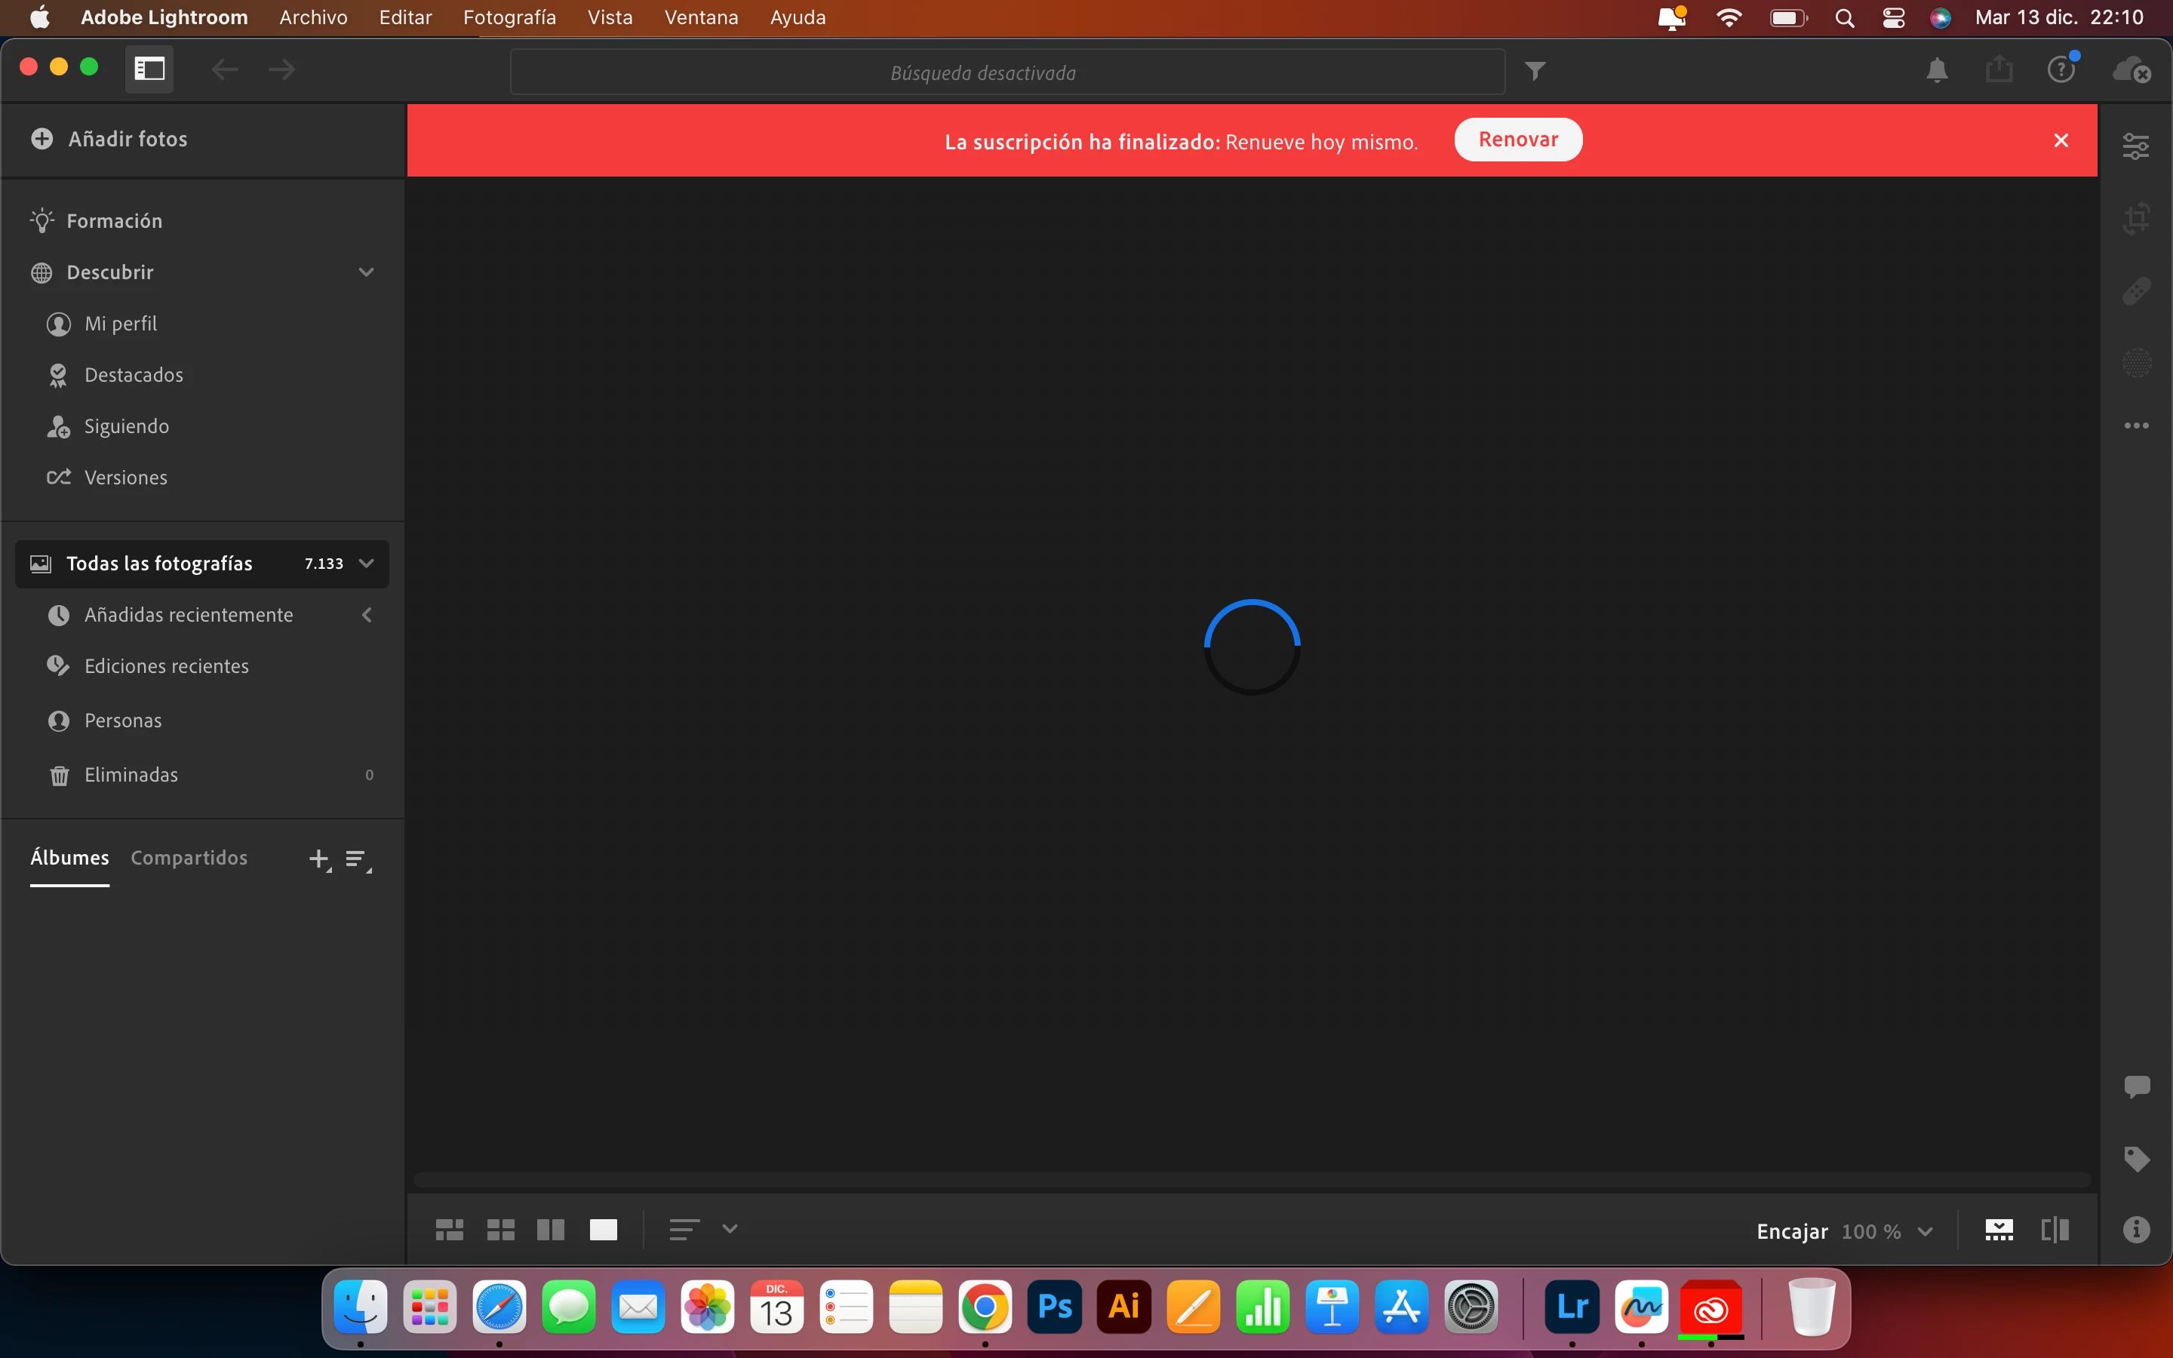Click the filter funnel icon

[1535, 71]
